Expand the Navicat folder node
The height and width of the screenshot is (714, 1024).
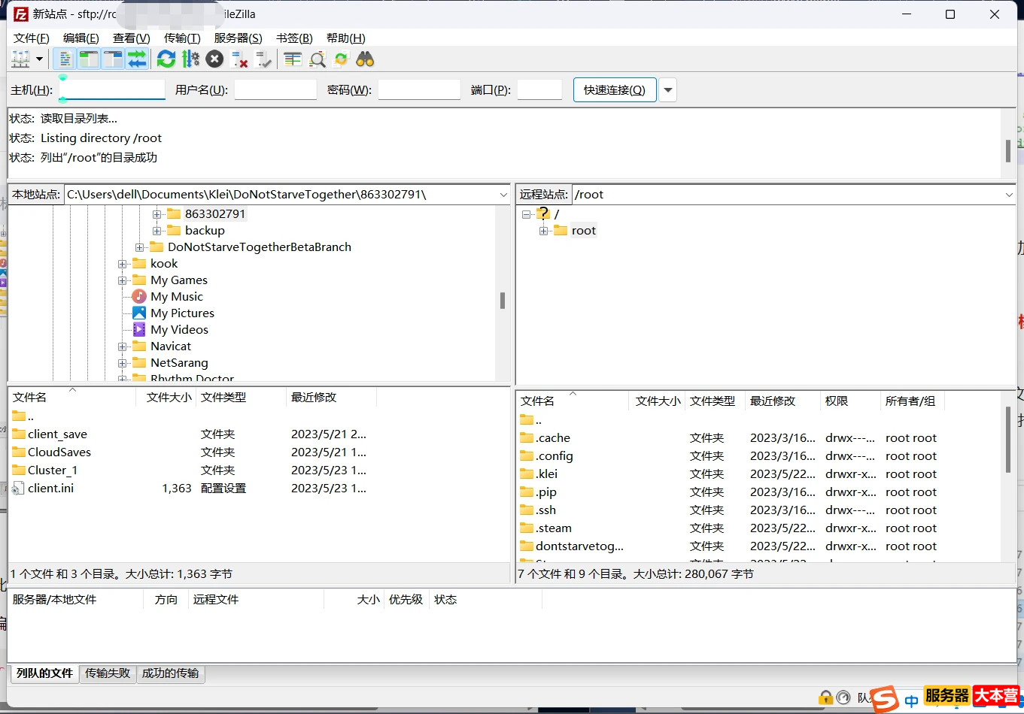pos(123,346)
